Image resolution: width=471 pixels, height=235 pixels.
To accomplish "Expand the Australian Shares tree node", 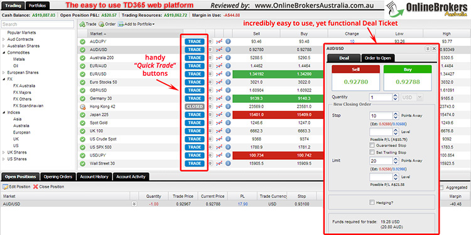I will click(4, 46).
